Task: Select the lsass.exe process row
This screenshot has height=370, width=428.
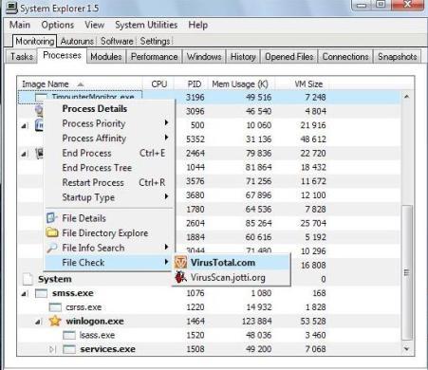Action: 209,335
